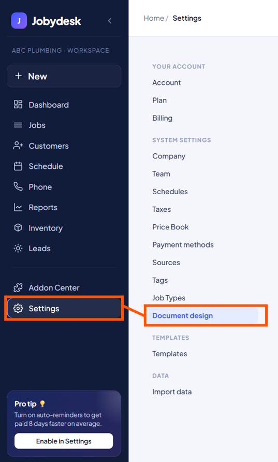The height and width of the screenshot is (462, 278).
Task: Collapse the sidebar with the chevron arrow
Action: 110,21
